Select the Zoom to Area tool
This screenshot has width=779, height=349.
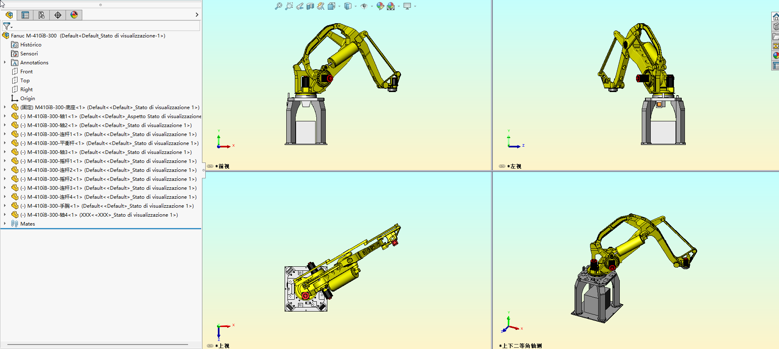coord(289,6)
